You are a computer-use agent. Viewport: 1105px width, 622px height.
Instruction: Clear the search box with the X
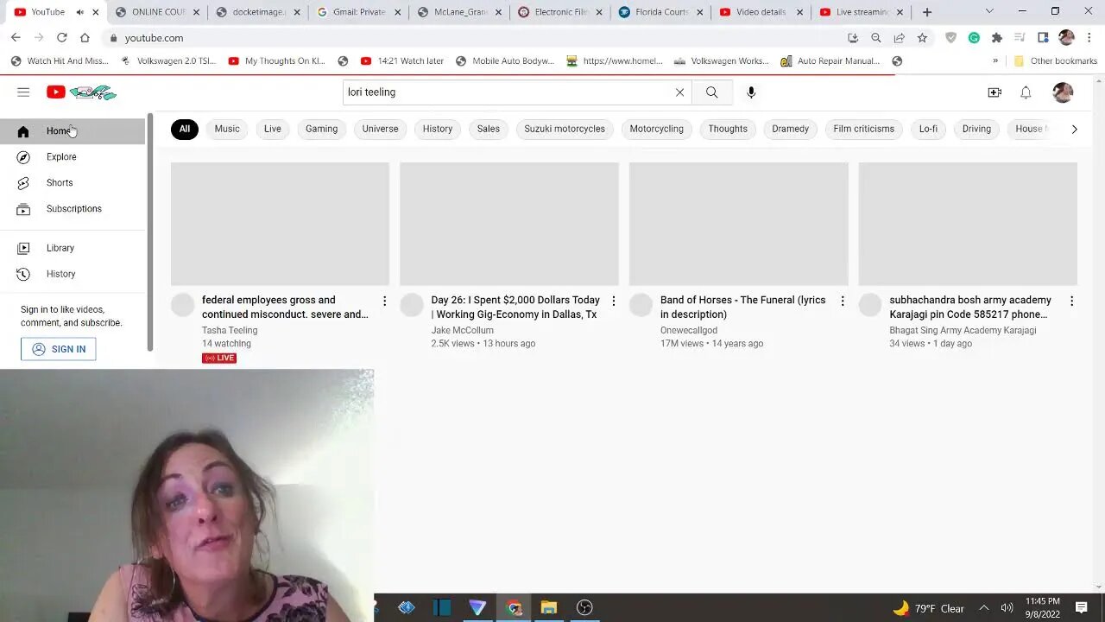pyautogui.click(x=679, y=92)
